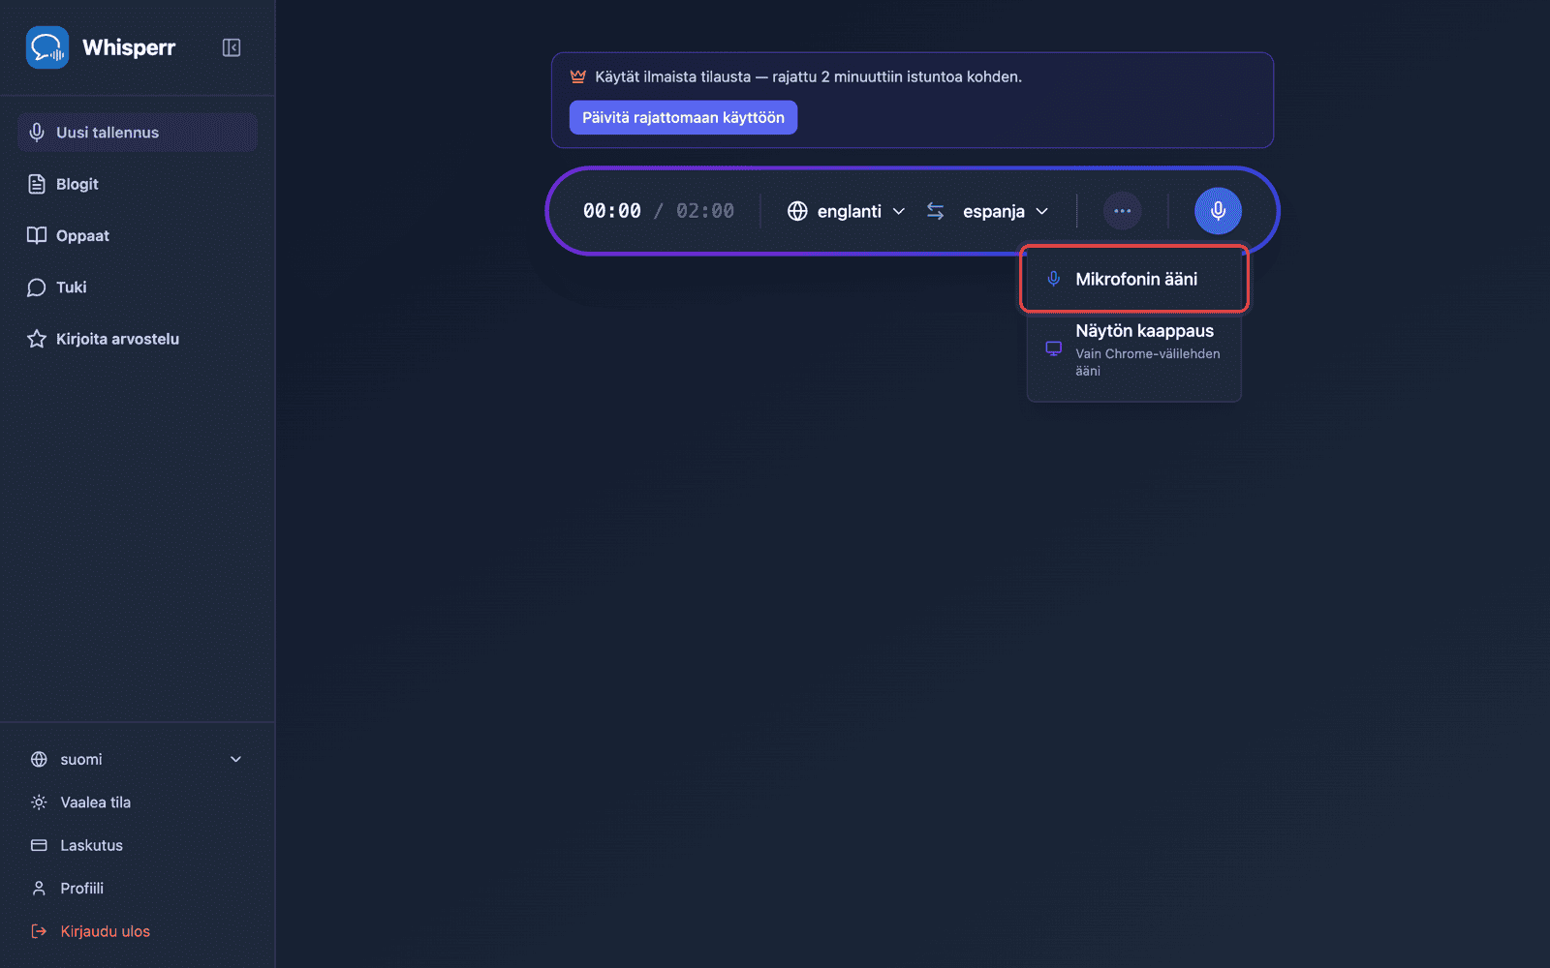Swap languages with arrows icon

[935, 211]
